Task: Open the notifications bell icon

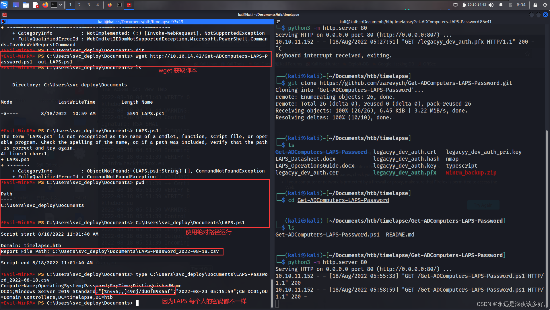Action: (x=501, y=5)
